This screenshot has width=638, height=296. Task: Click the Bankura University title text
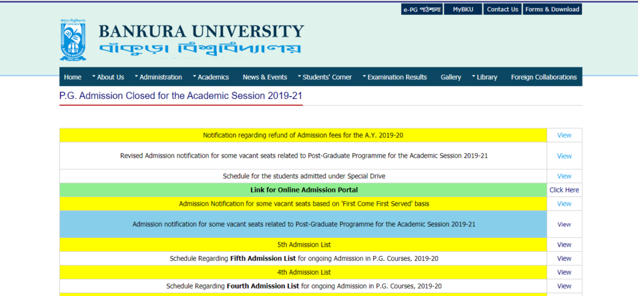tap(201, 31)
